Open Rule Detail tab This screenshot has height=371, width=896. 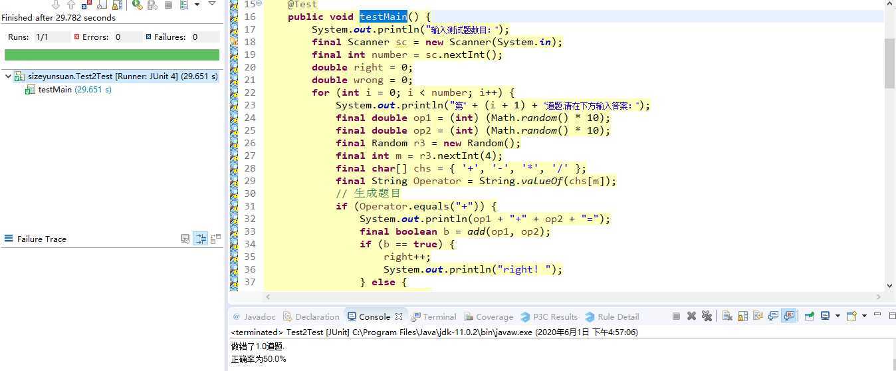pos(612,316)
